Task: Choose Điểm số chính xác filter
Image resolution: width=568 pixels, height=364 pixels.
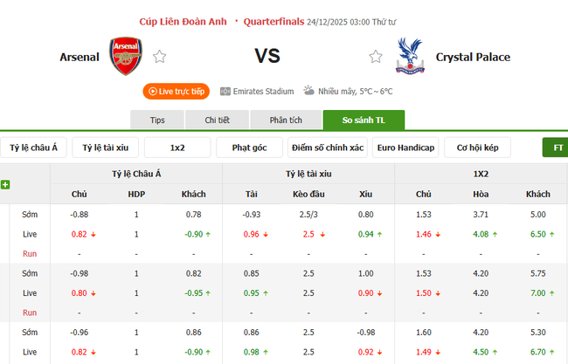Action: click(328, 148)
